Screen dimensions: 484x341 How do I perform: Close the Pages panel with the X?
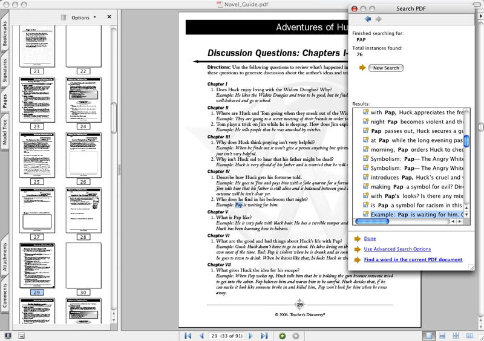[110, 17]
